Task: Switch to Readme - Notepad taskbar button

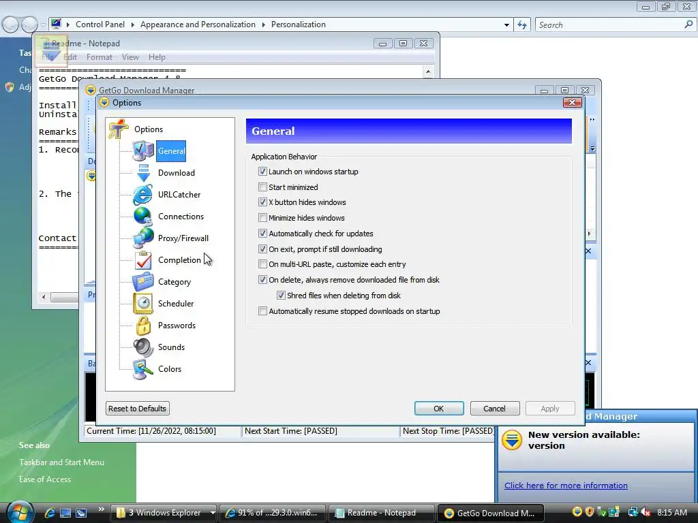Action: [381, 513]
